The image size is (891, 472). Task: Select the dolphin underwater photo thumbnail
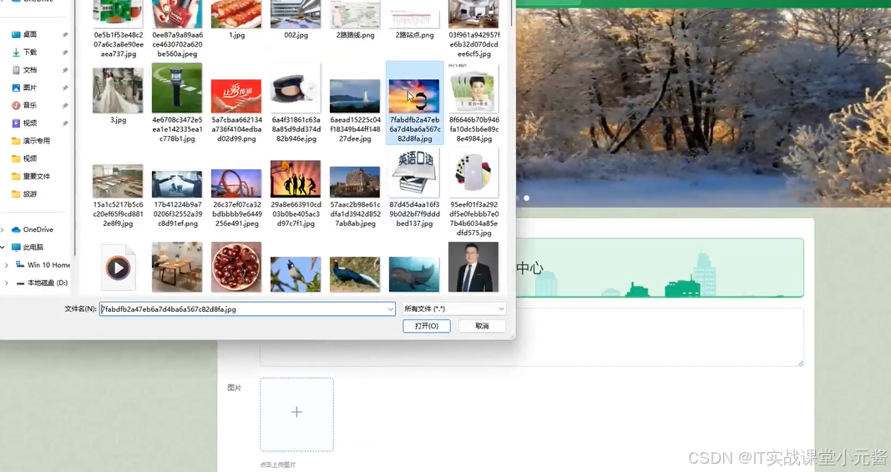[414, 274]
